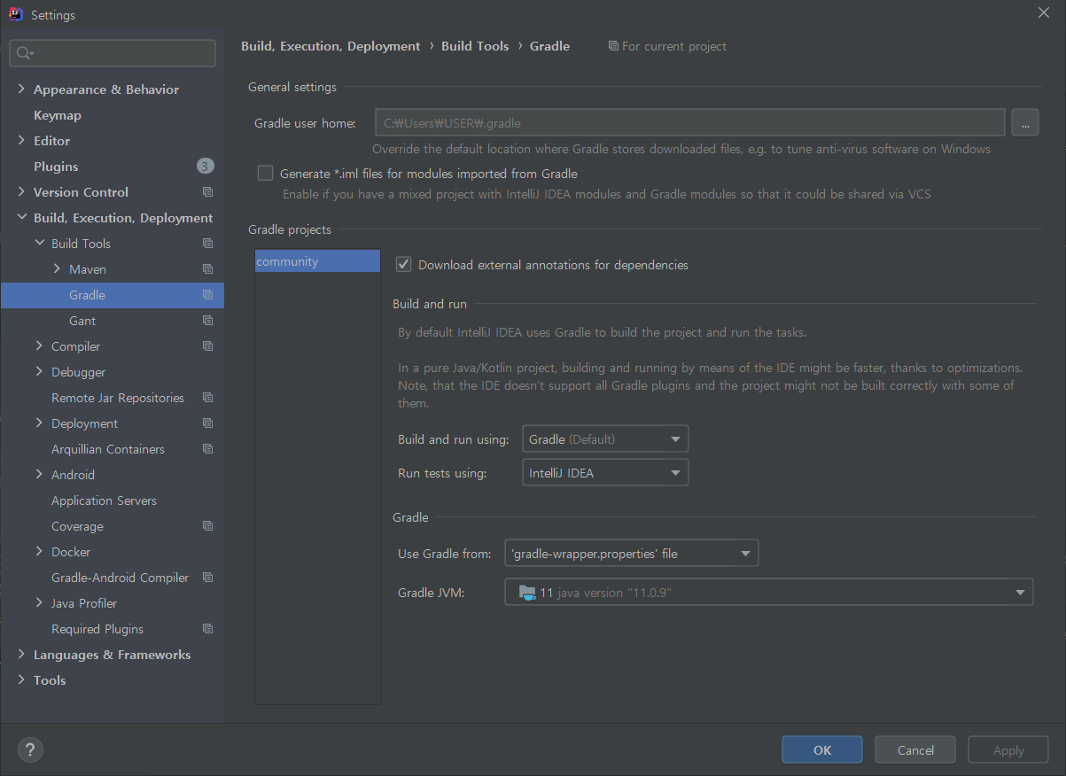
Task: Open Application Servers settings
Action: (x=104, y=501)
